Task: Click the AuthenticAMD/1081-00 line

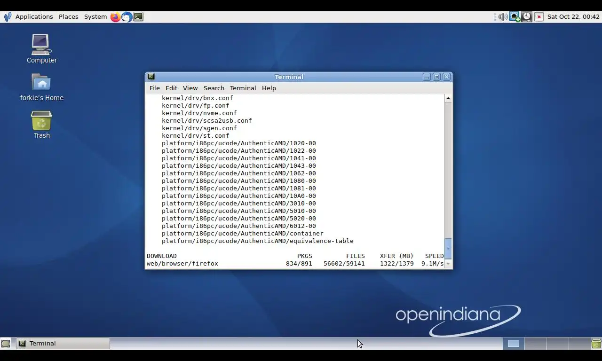Action: 239,188
